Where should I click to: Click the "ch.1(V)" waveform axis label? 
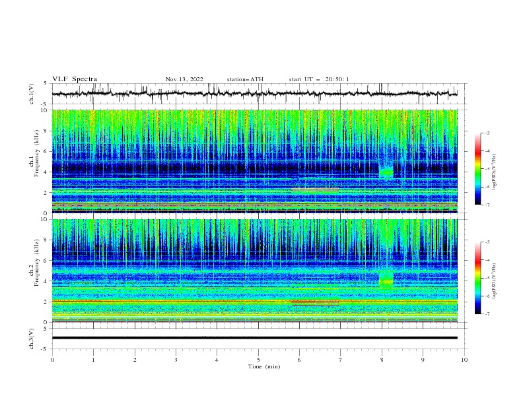point(32,94)
